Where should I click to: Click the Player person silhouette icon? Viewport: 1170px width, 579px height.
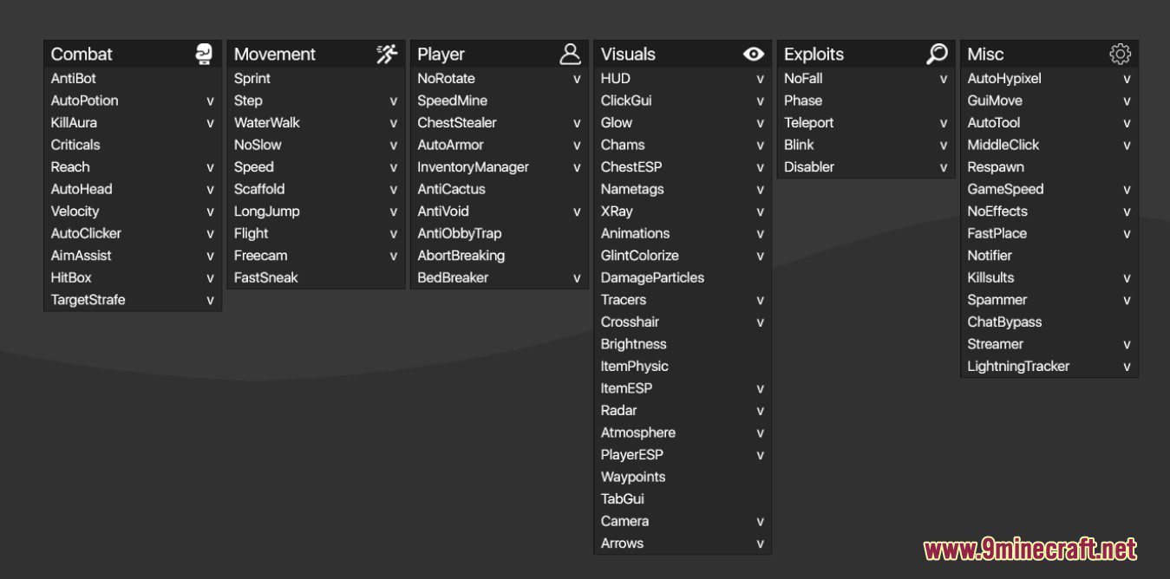(x=570, y=54)
